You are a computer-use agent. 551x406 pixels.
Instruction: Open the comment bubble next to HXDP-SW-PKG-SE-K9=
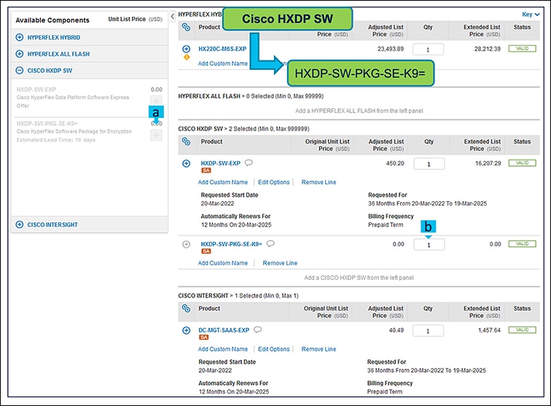pyautogui.click(x=270, y=243)
